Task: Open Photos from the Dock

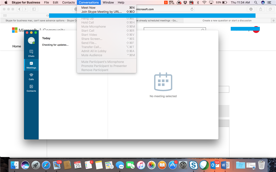Action: 151,165
